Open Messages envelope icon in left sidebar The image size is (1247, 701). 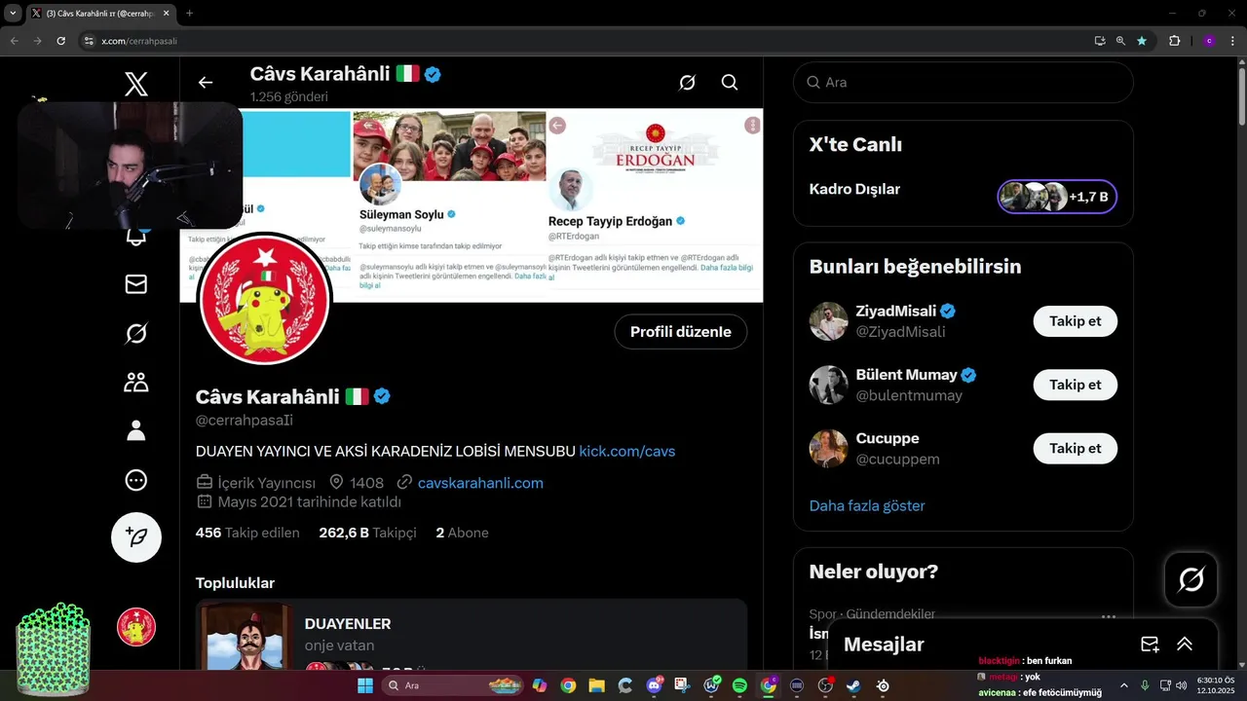tap(136, 283)
